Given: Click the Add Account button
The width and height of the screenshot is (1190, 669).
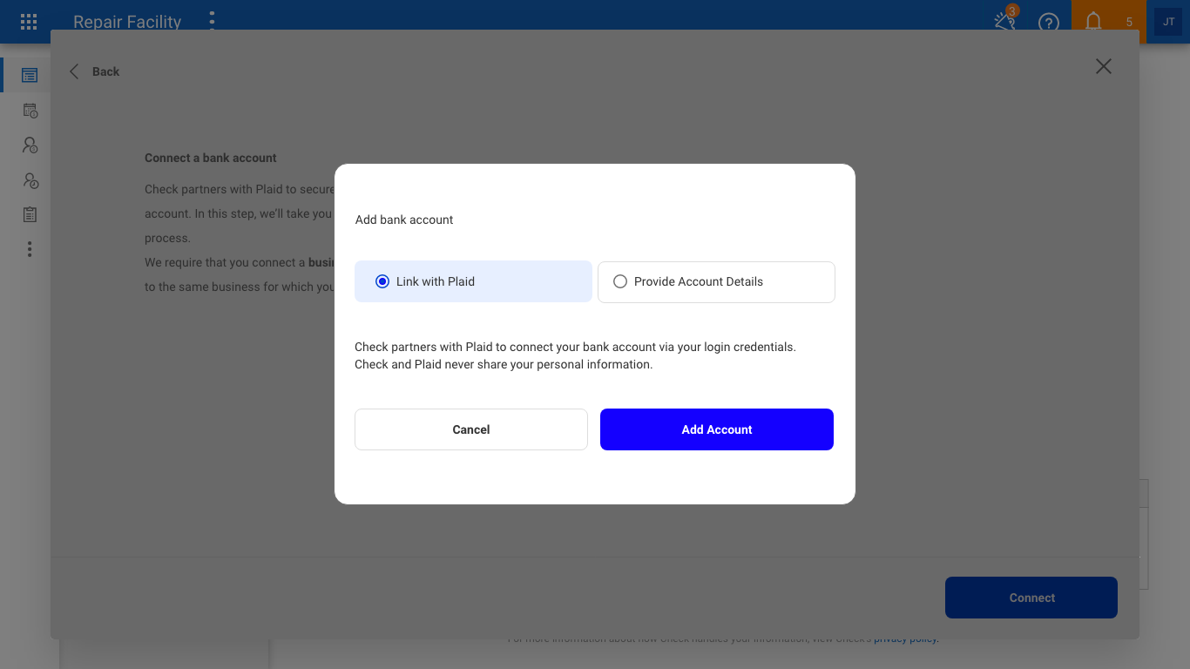Looking at the screenshot, I should tap(716, 429).
